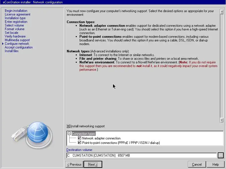
Task: Cancel the installation
Action: pos(197,164)
